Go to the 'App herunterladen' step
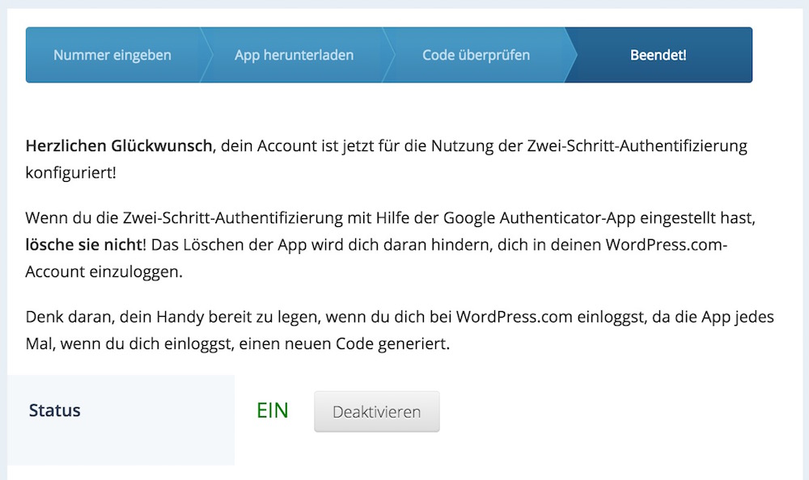The width and height of the screenshot is (809, 480). pos(294,55)
